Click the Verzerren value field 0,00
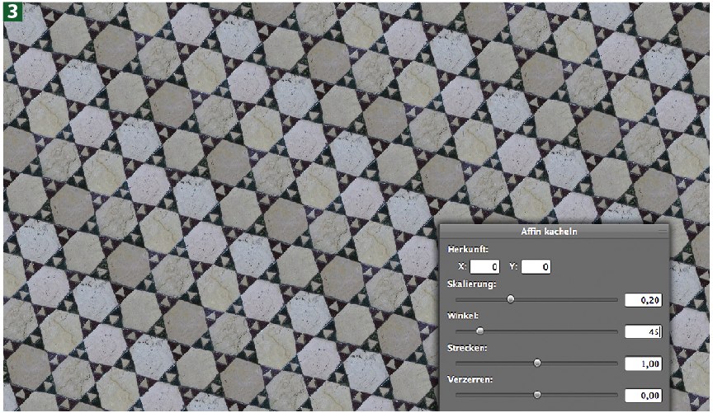 pos(643,396)
